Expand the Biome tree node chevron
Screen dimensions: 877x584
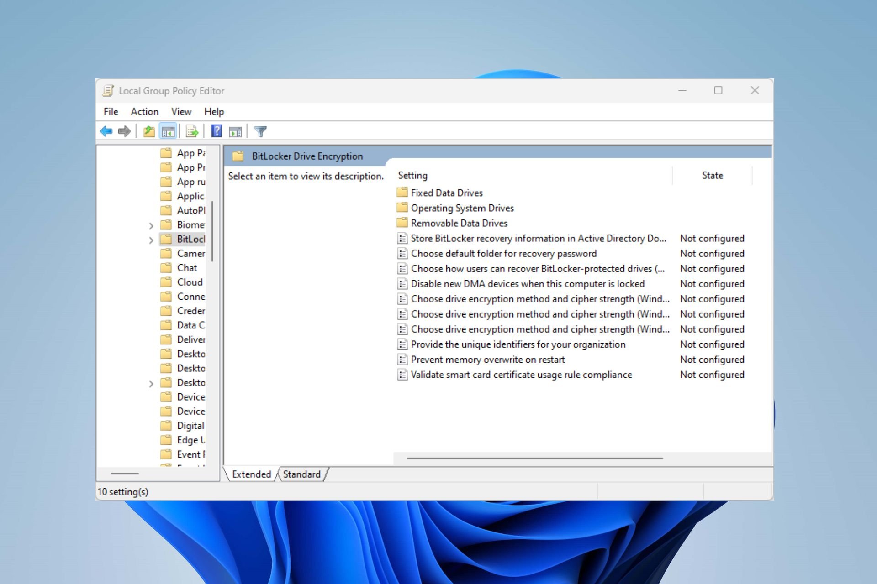(x=151, y=225)
